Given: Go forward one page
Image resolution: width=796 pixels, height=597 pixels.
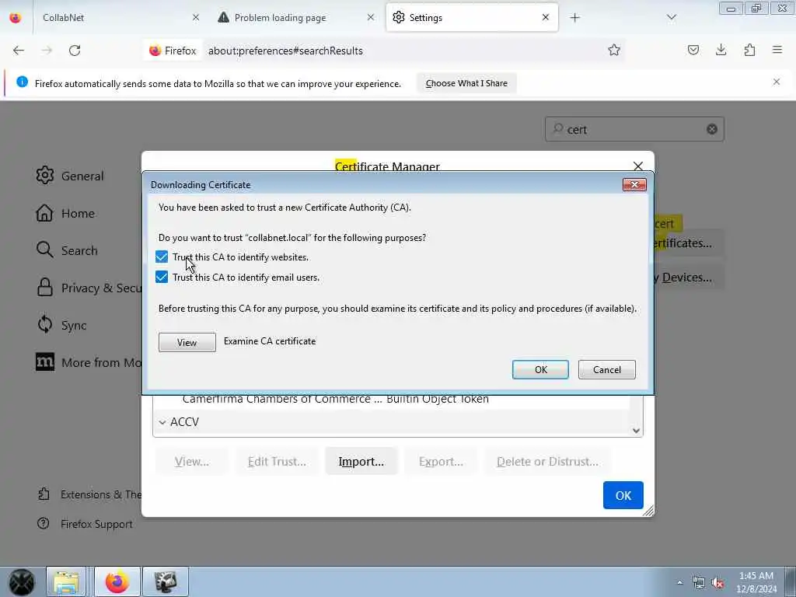Looking at the screenshot, I should (47, 51).
